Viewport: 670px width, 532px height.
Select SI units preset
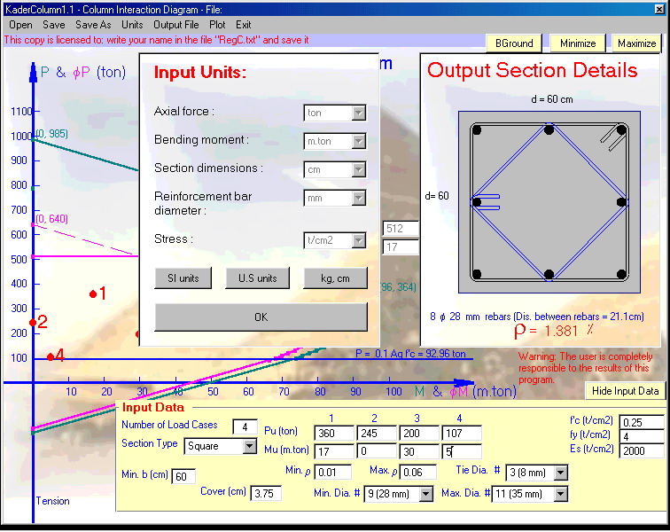click(x=183, y=278)
